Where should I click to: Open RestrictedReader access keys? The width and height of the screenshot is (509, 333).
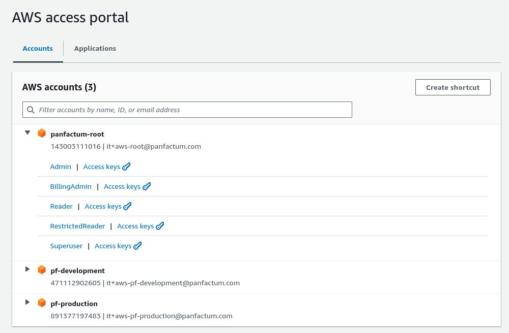tap(135, 225)
